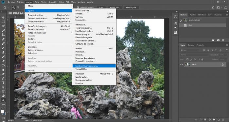Select the Pen tool
This screenshot has width=229, height=122.
(3, 78)
